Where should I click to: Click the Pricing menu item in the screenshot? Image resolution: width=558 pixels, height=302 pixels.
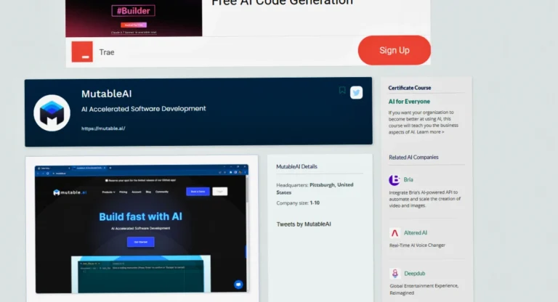(123, 192)
